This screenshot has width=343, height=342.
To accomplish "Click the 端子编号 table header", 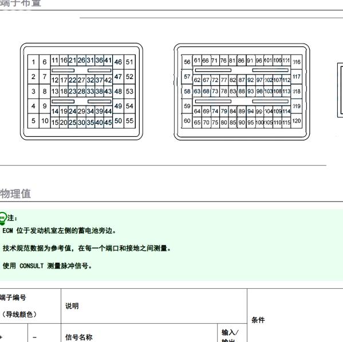I will point(13,297).
